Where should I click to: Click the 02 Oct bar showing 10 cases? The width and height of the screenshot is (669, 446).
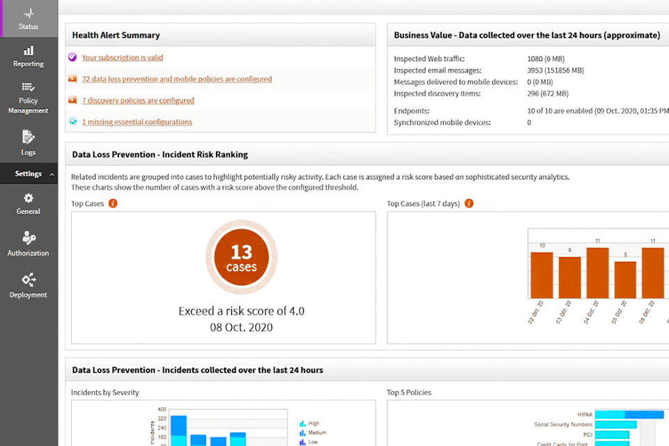(x=542, y=275)
